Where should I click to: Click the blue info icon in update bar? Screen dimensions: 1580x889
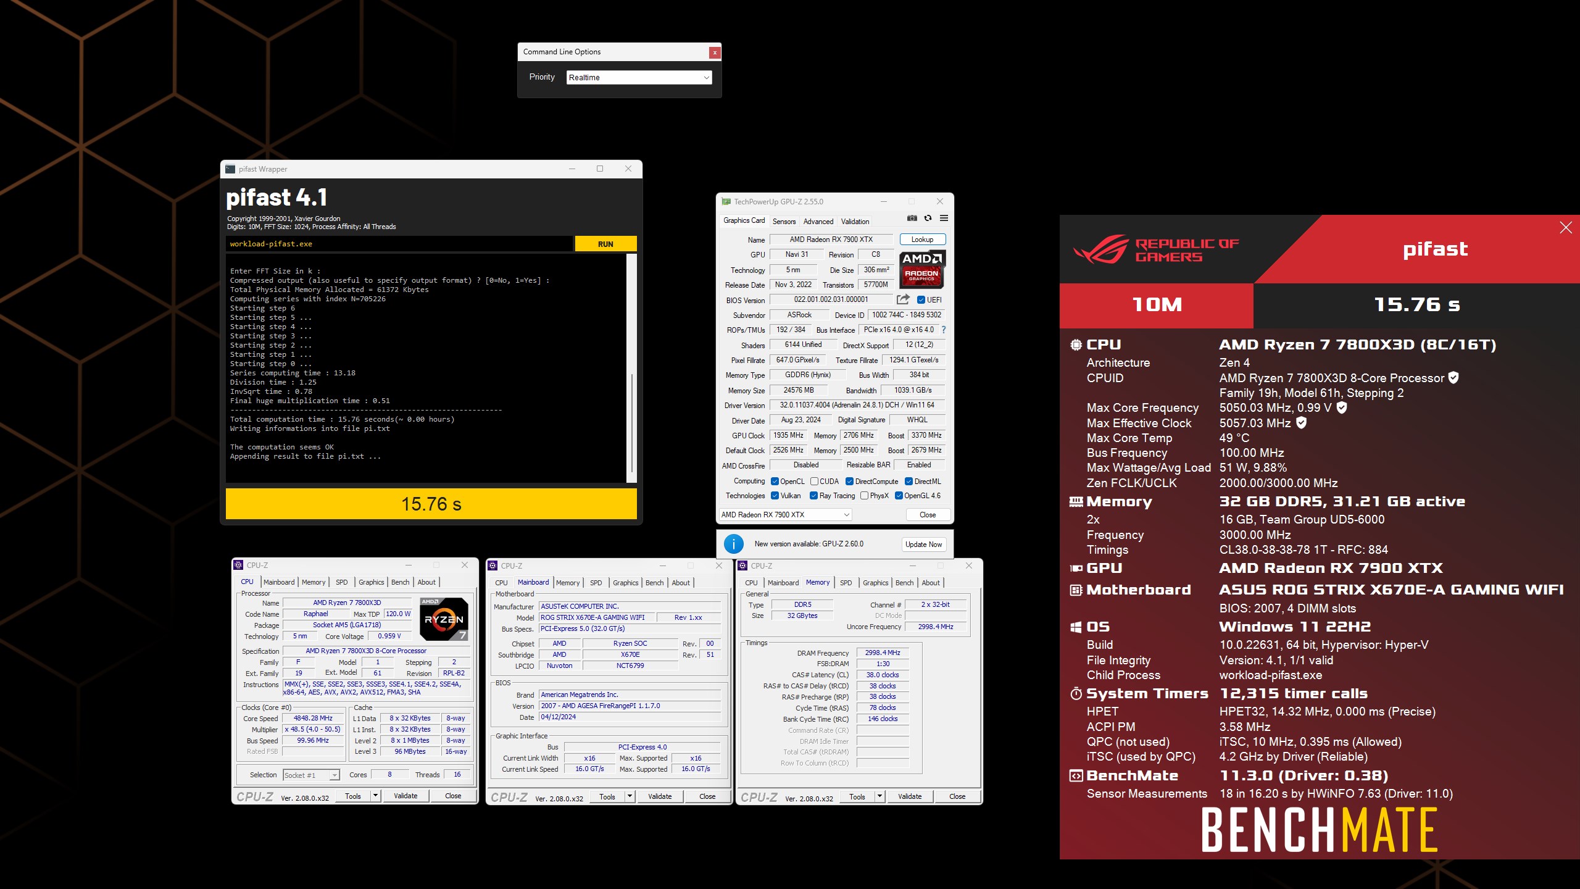click(733, 544)
